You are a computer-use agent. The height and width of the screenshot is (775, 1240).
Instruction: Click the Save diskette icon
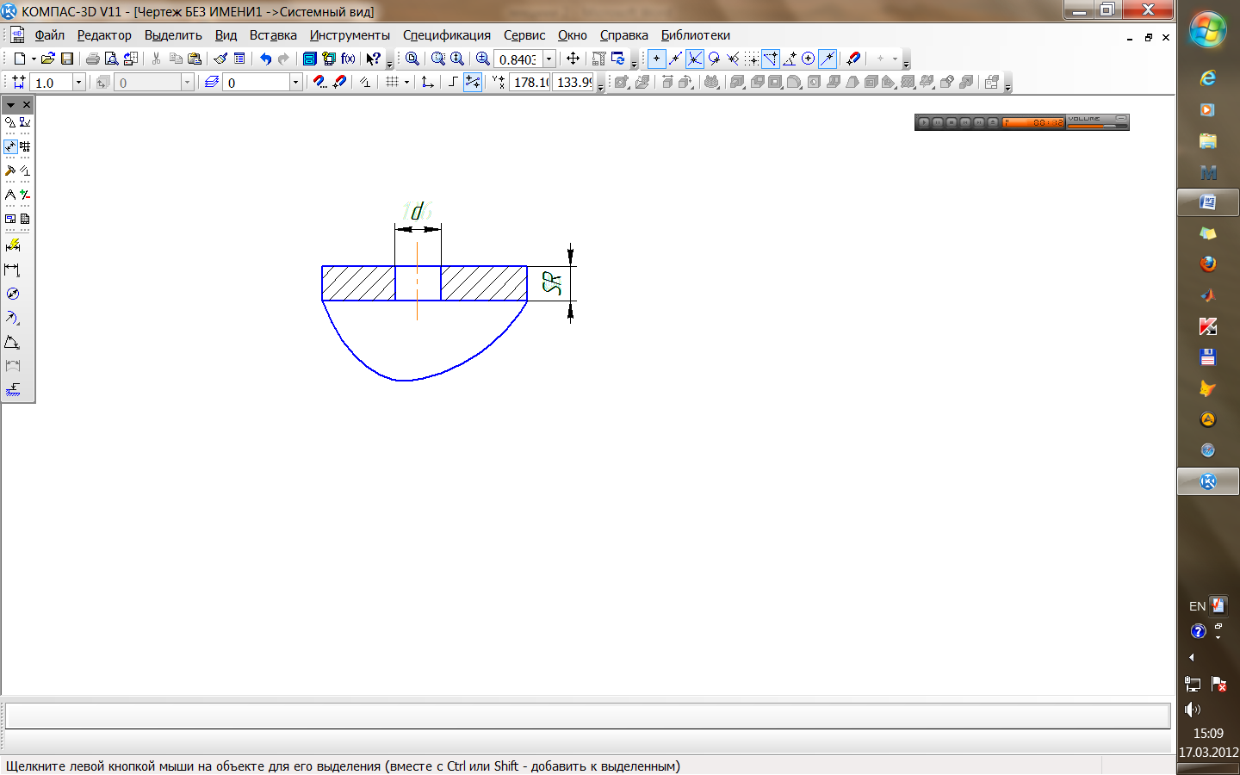(x=67, y=59)
